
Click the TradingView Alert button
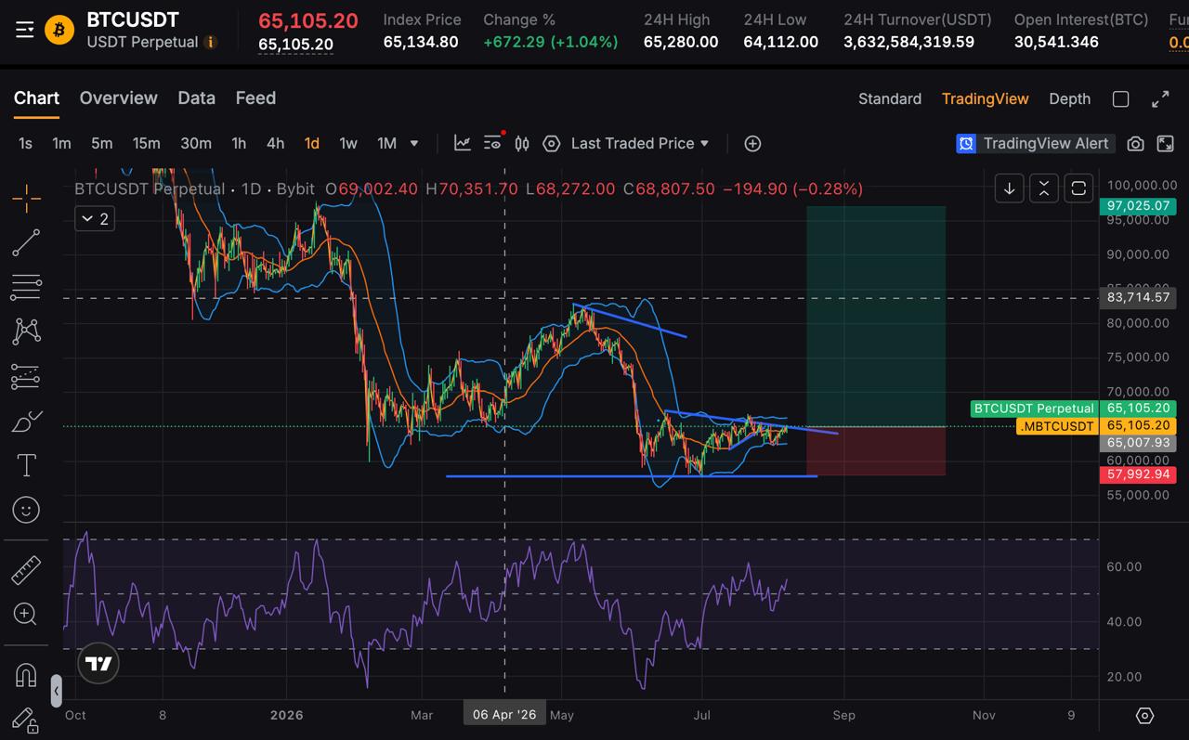coord(1034,143)
